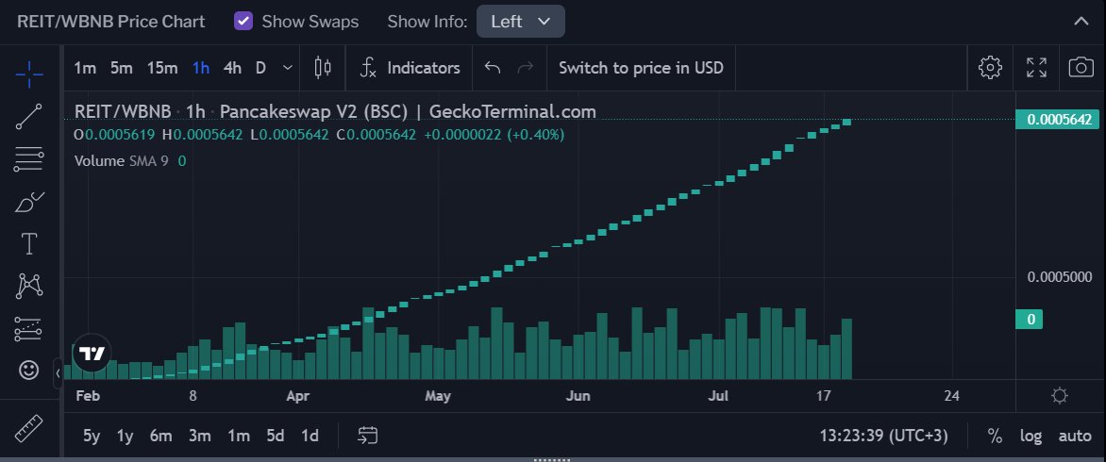Set date range to 3m
Viewport: 1106px width, 462px height.
pyautogui.click(x=200, y=436)
